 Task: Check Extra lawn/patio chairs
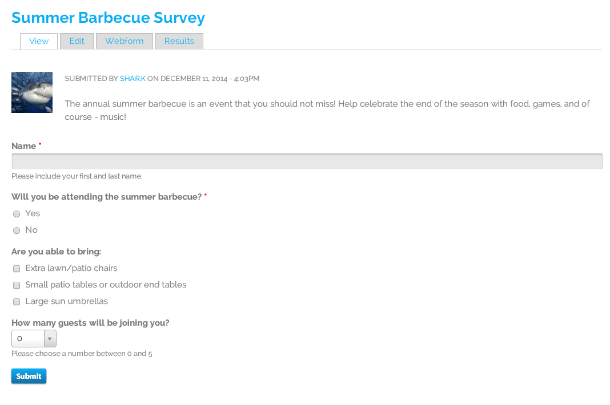[17, 269]
